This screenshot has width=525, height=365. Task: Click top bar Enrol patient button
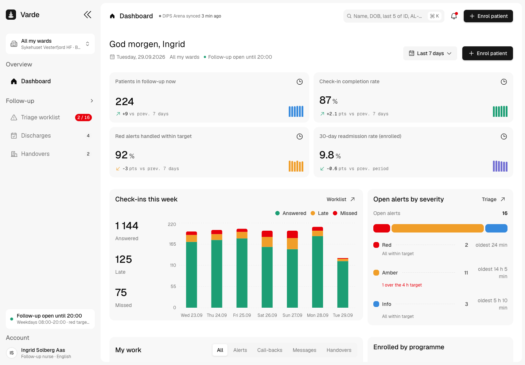pyautogui.click(x=488, y=16)
